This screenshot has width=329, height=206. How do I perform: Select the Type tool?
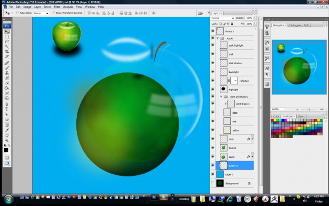click(7, 109)
